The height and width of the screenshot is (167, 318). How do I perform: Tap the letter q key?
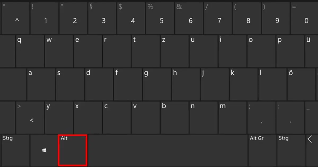(30, 51)
